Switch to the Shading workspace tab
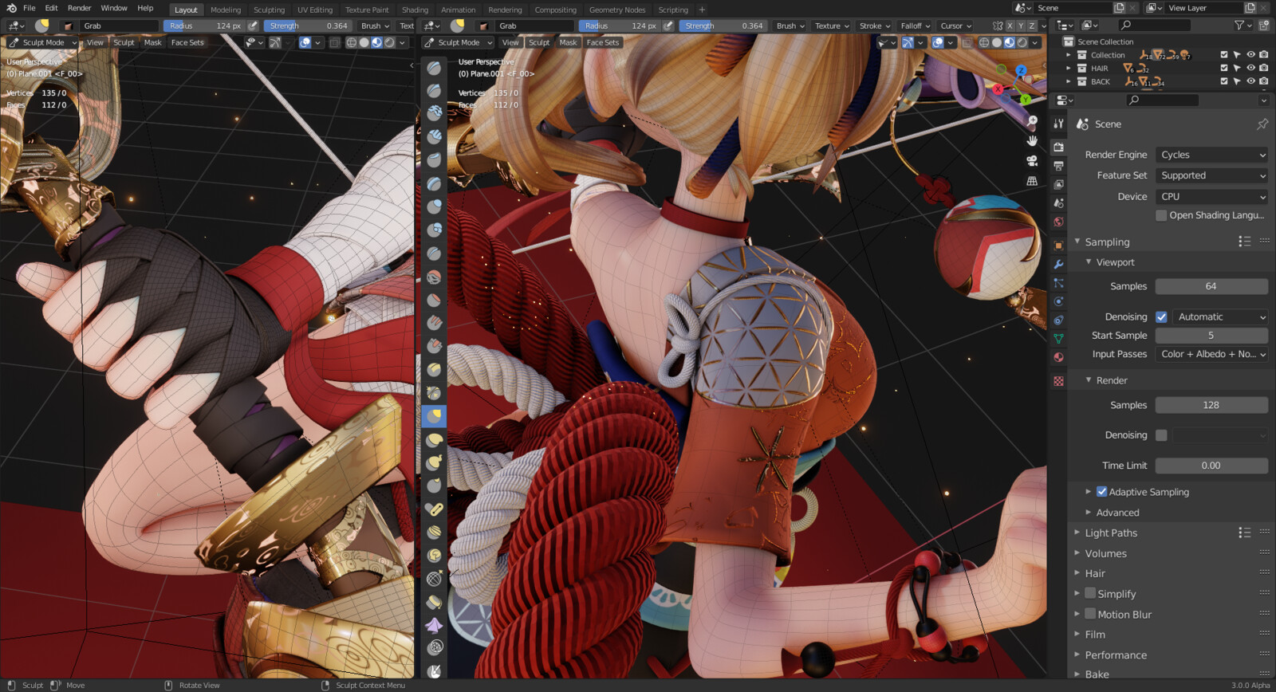 pyautogui.click(x=415, y=10)
